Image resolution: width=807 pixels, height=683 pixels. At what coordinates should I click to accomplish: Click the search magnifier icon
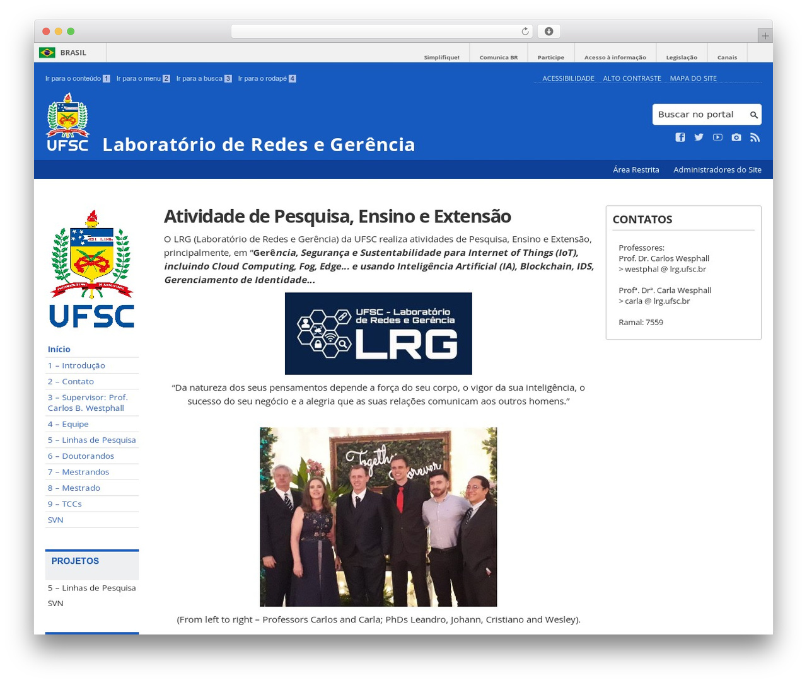click(753, 115)
